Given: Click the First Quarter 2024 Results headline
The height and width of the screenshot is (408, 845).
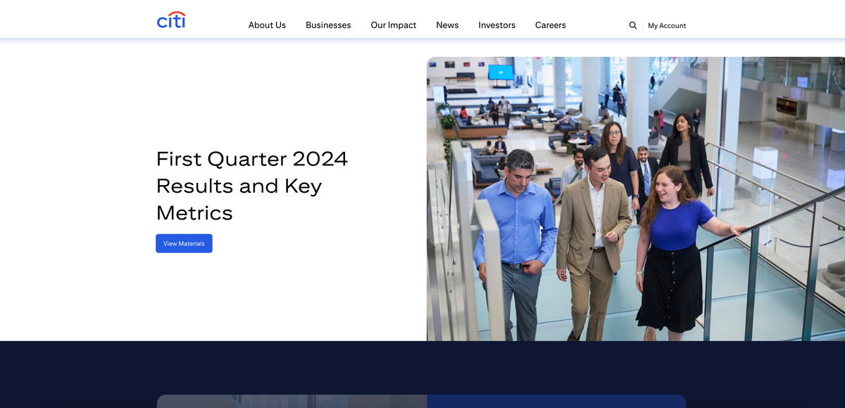Looking at the screenshot, I should tap(252, 186).
